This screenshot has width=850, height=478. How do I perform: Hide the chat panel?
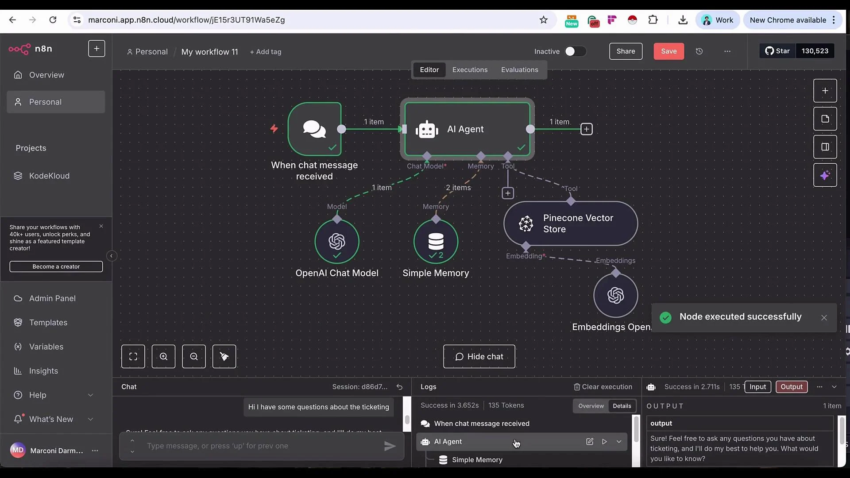pos(479,356)
